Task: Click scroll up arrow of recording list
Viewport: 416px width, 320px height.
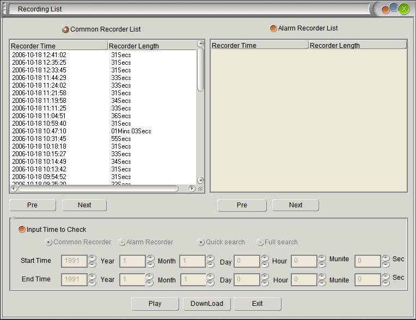Action: tap(201, 44)
